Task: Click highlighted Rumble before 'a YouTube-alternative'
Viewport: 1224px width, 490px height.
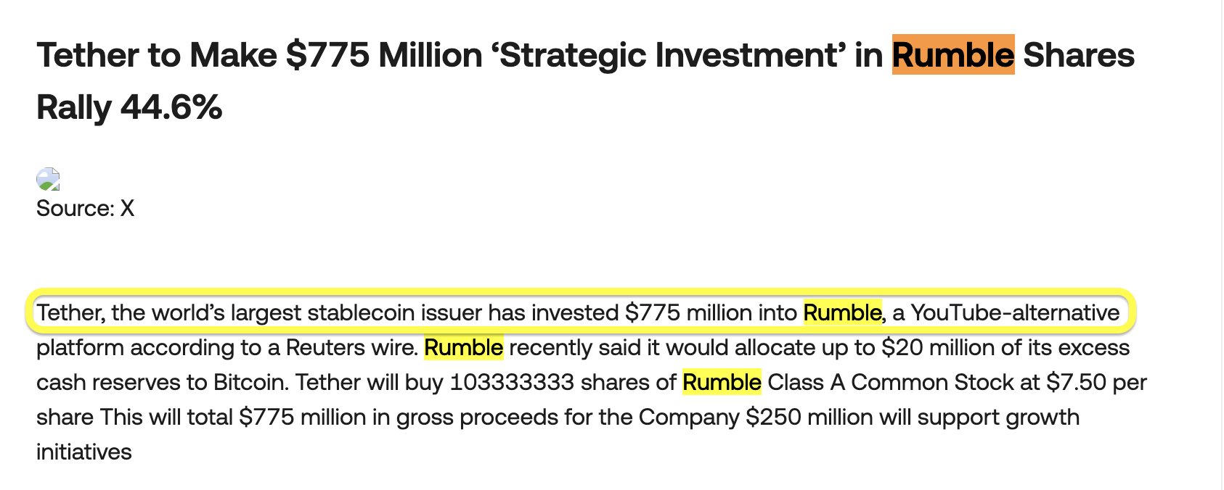Action: tap(842, 312)
